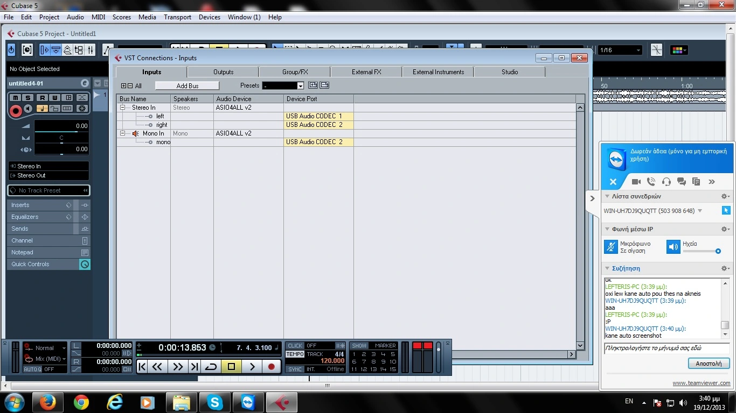
Task: Toggle Record Enable red button in inspector
Action: (x=16, y=111)
